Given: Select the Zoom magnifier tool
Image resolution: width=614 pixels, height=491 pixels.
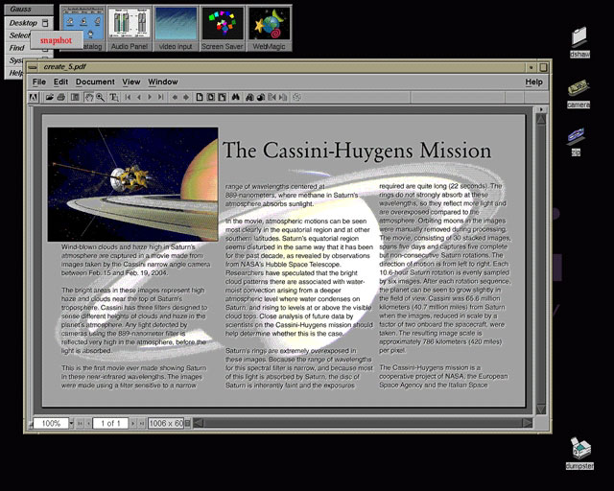Looking at the screenshot, I should [101, 97].
